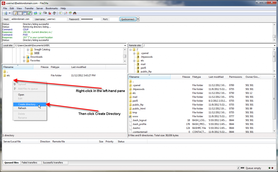The width and height of the screenshot is (278, 172).
Task: Toggle the message log display
Action: coord(15,13)
